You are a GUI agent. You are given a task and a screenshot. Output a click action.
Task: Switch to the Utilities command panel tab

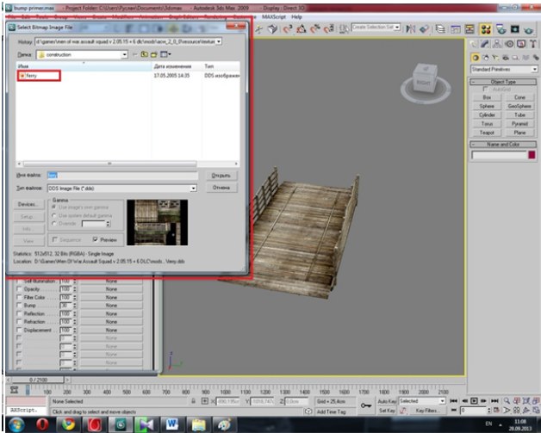click(x=532, y=44)
